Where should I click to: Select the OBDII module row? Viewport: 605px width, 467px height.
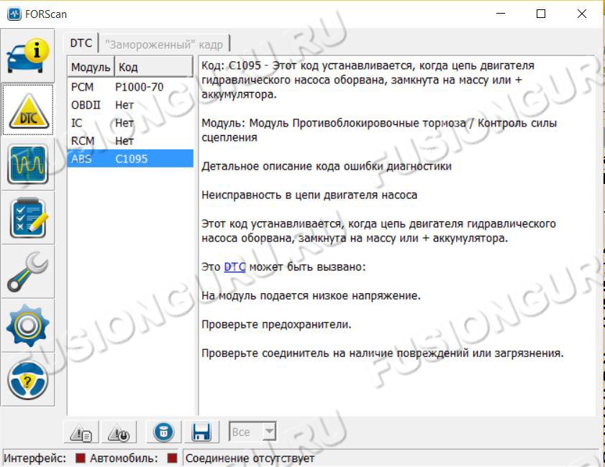130,105
